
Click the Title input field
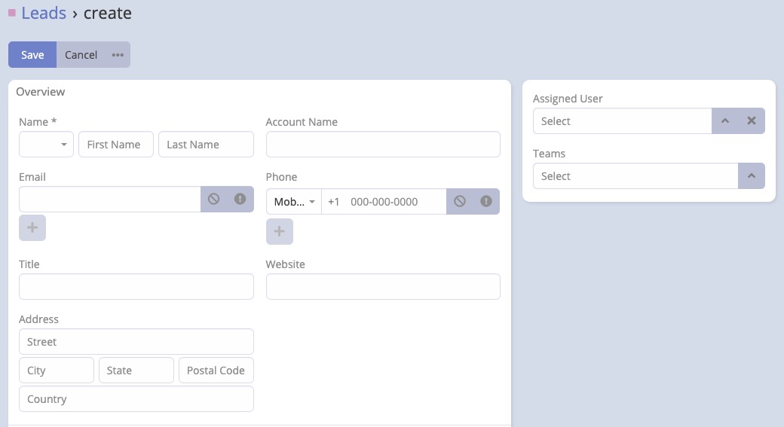(136, 287)
